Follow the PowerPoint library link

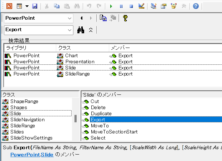pyautogui.click(x=25, y=155)
